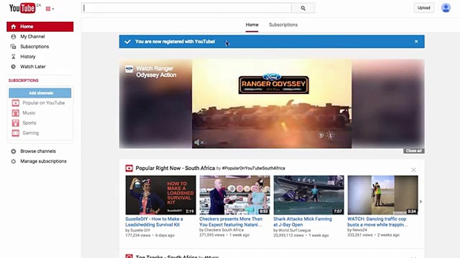Open SuzelleDIY Loadshedding Survival Kit title

(154, 222)
